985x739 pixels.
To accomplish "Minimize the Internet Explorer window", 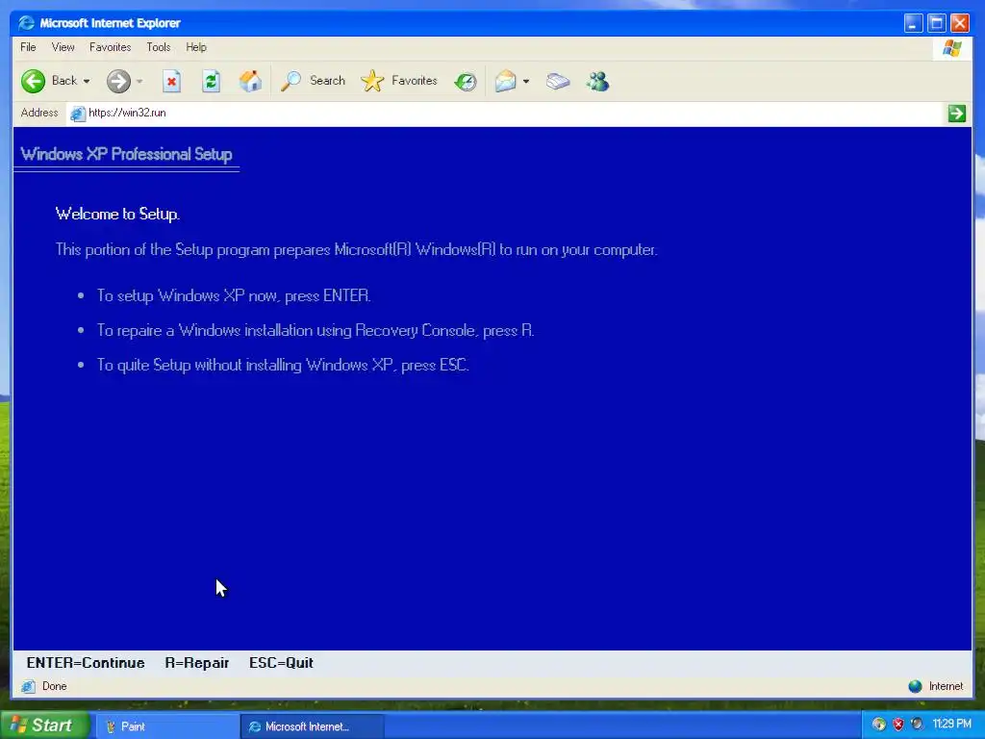I will 914,23.
